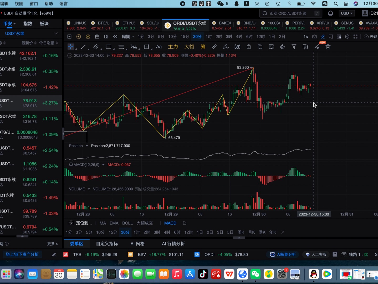Click the trash delete drawings icon
The height and width of the screenshot is (284, 378).
pyautogui.click(x=328, y=47)
